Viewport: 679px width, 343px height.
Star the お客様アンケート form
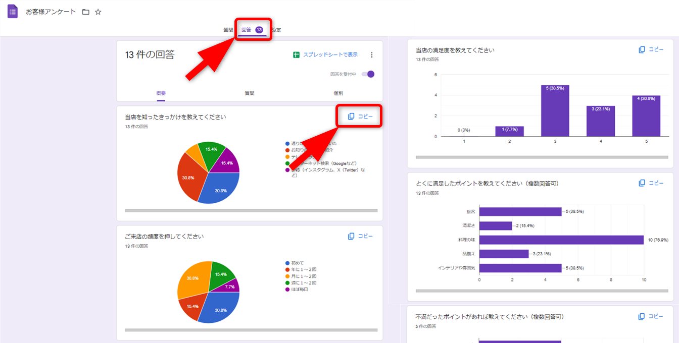(98, 12)
